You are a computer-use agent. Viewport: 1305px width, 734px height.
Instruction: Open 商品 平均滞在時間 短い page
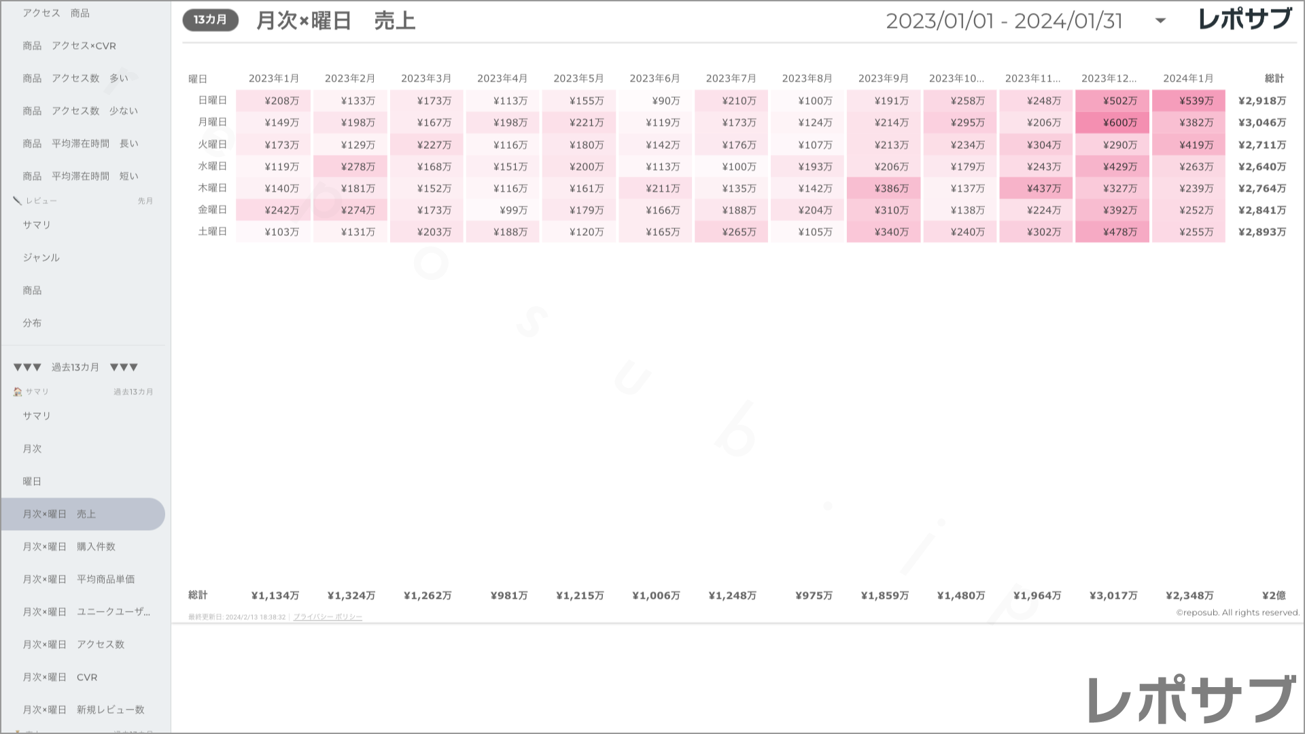point(80,176)
